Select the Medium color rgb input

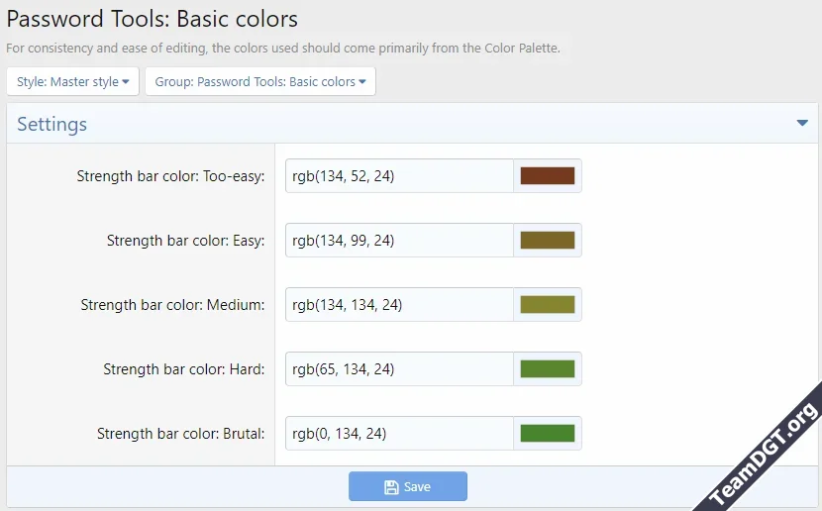[399, 305]
